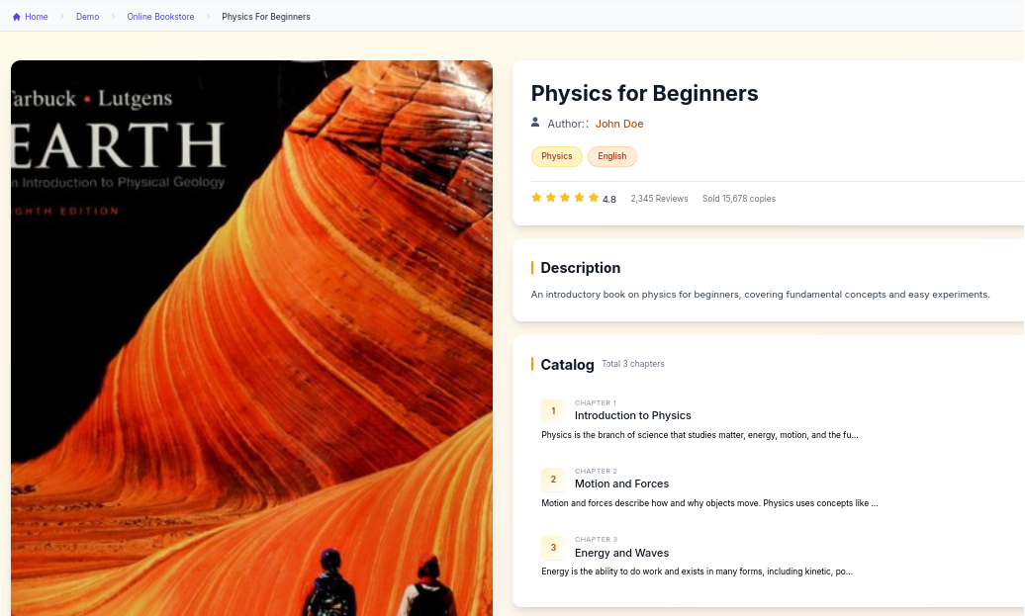Click the 4.8 rating score
This screenshot has height=616, width=1025.
point(608,199)
